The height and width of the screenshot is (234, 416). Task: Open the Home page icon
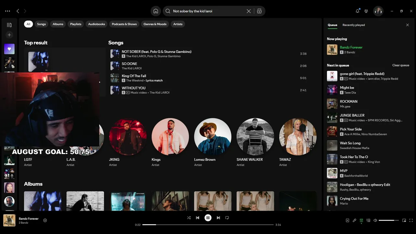(x=156, y=11)
